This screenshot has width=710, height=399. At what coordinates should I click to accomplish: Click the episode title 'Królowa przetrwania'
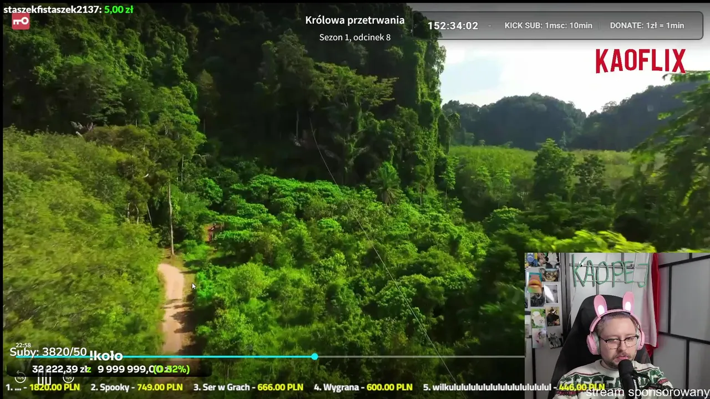tap(355, 21)
